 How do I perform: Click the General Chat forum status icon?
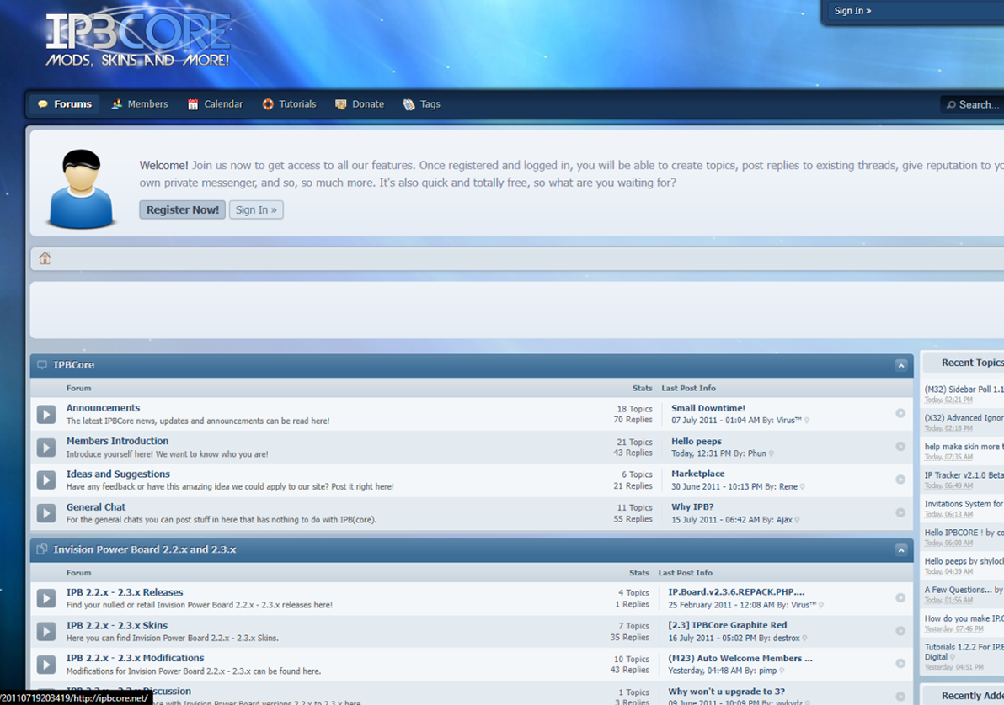pyautogui.click(x=46, y=513)
